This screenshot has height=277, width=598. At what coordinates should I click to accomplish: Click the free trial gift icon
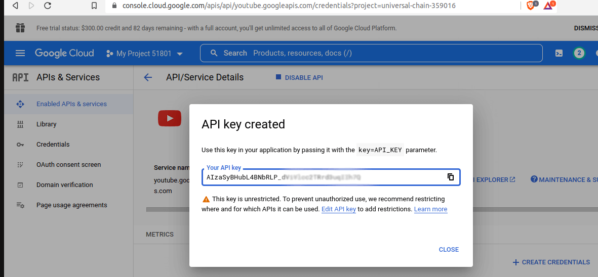[x=20, y=28]
